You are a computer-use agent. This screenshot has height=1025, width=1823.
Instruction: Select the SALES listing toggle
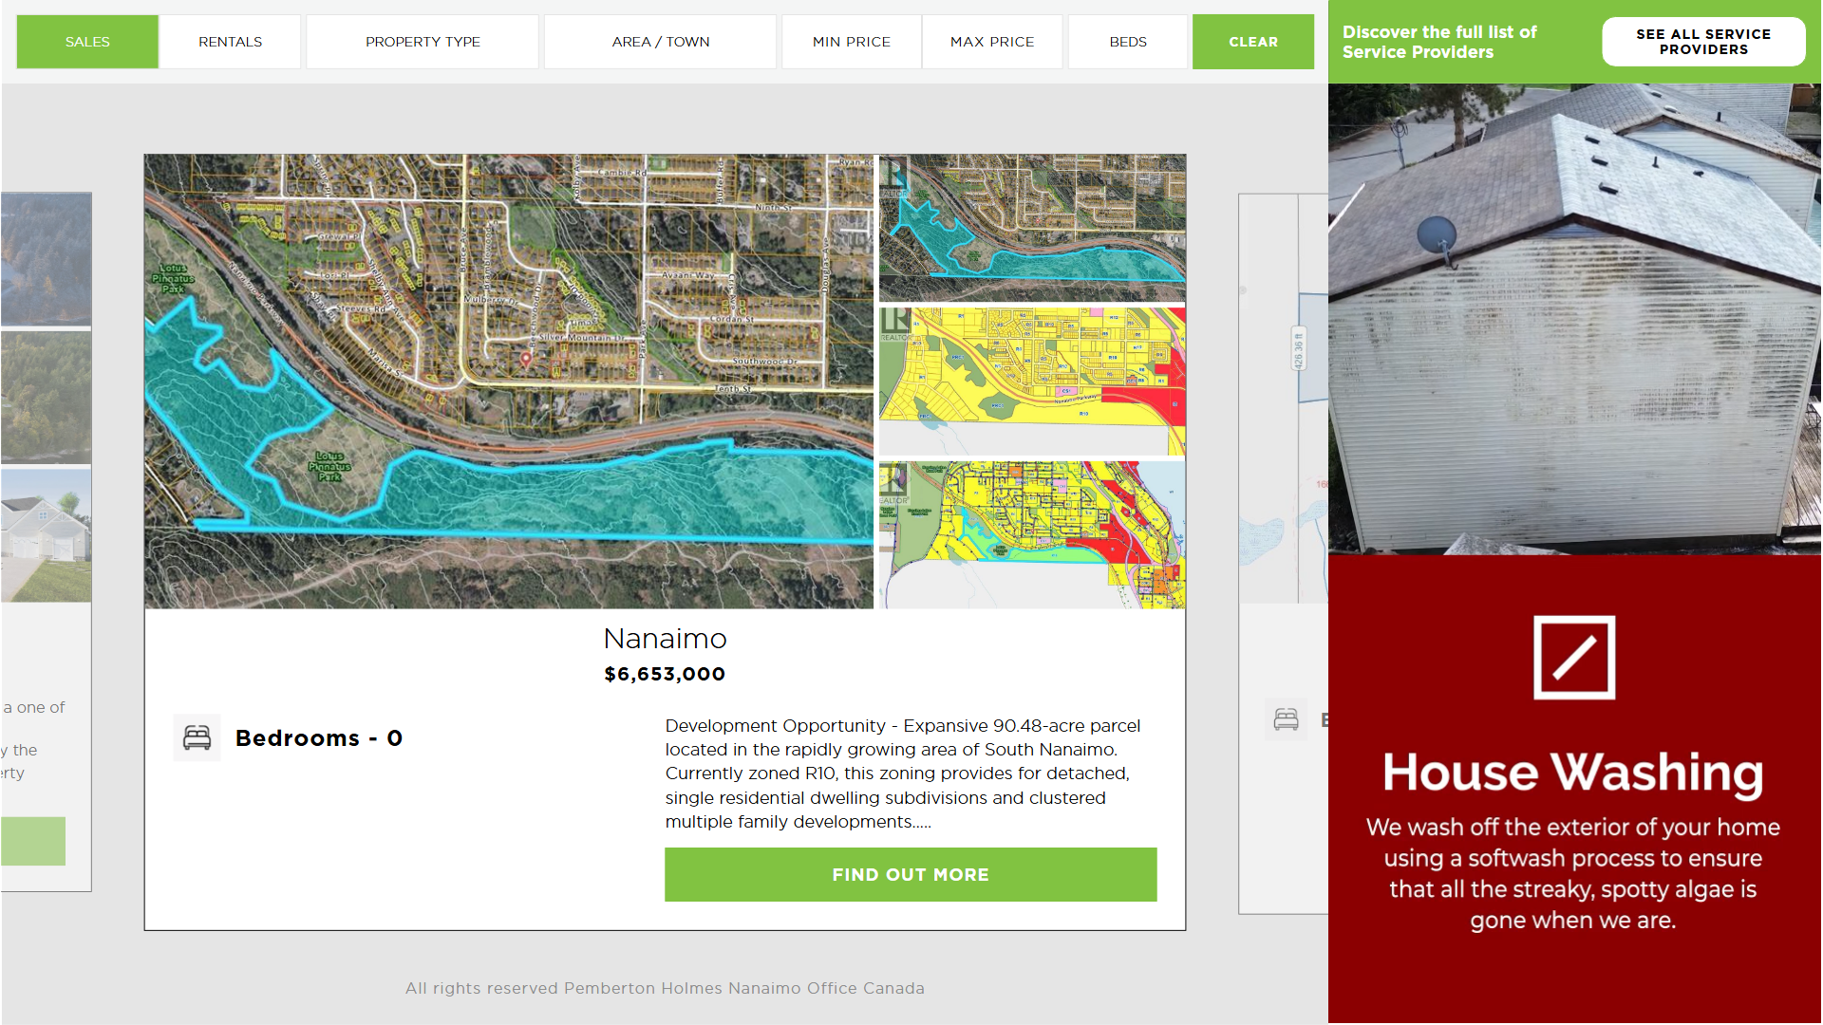[x=87, y=42]
